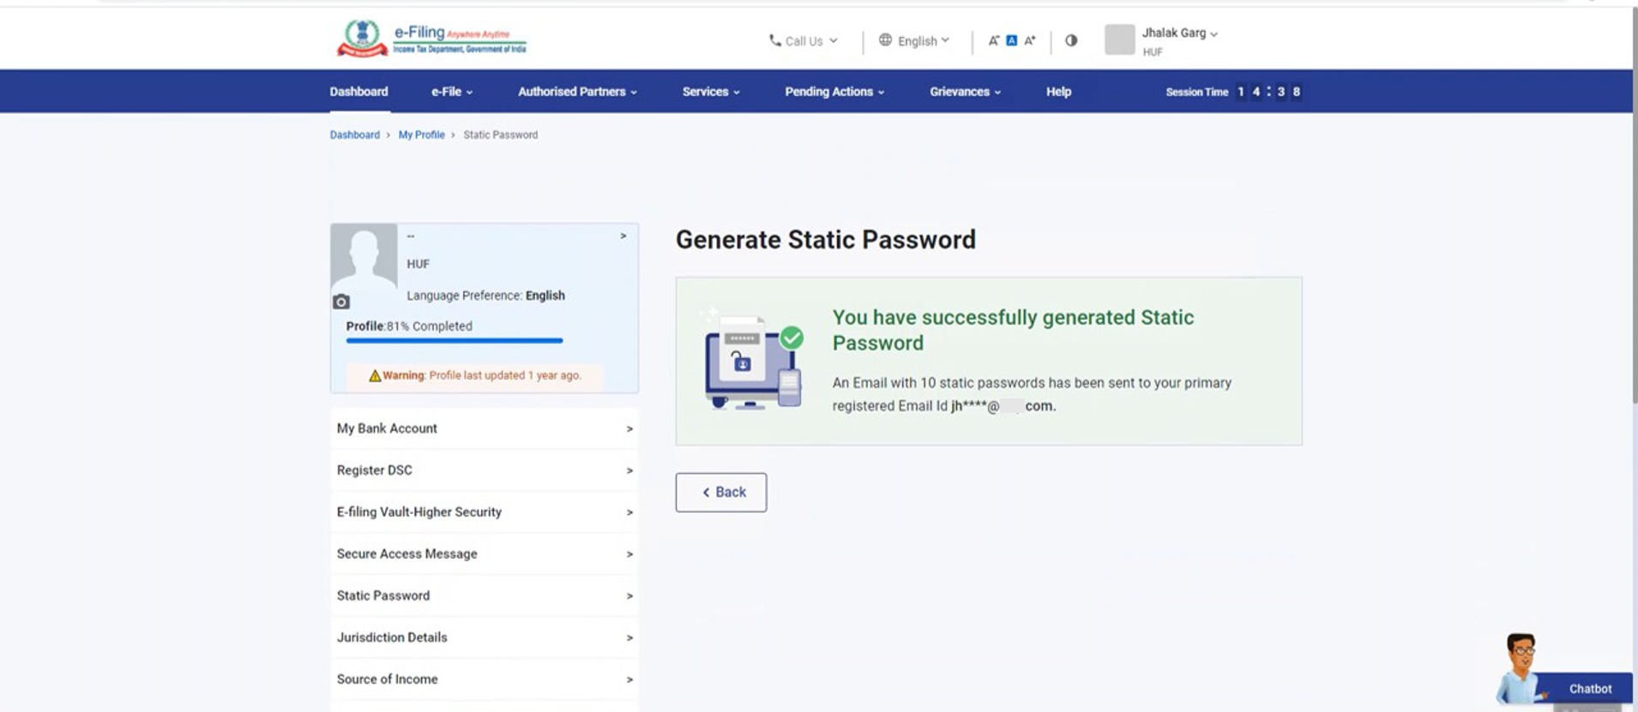Reset font size with default A icon

(1011, 40)
